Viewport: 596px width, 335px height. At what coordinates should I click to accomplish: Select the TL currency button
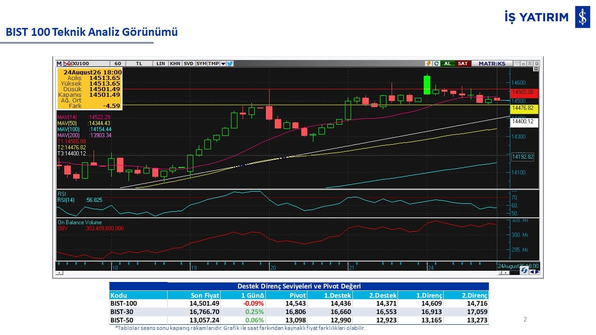[139, 63]
